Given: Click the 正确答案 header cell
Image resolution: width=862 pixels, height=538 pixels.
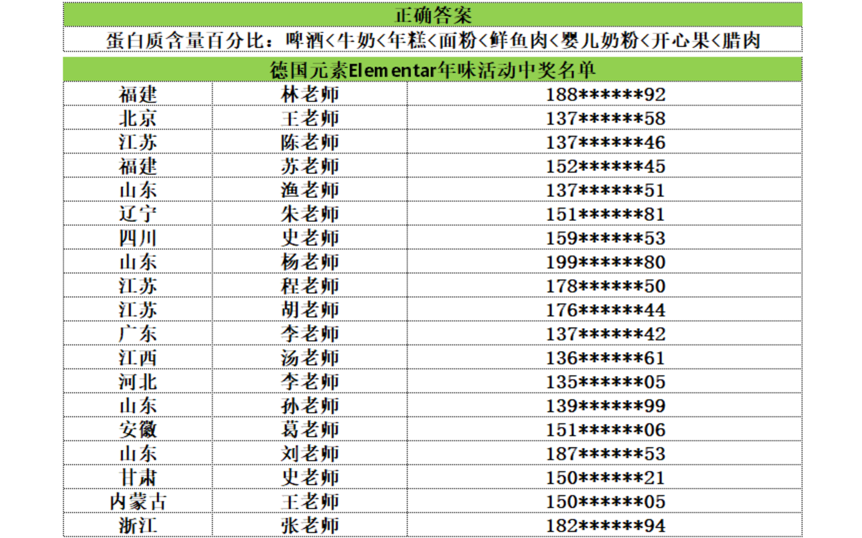Looking at the screenshot, I should pyautogui.click(x=433, y=15).
